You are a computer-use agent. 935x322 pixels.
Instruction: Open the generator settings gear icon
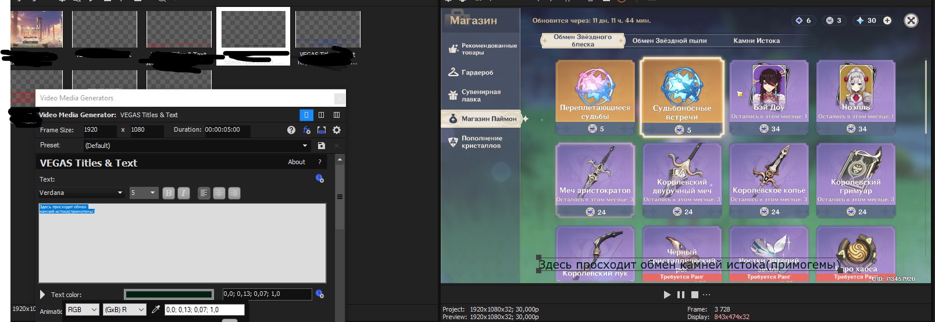tap(336, 130)
